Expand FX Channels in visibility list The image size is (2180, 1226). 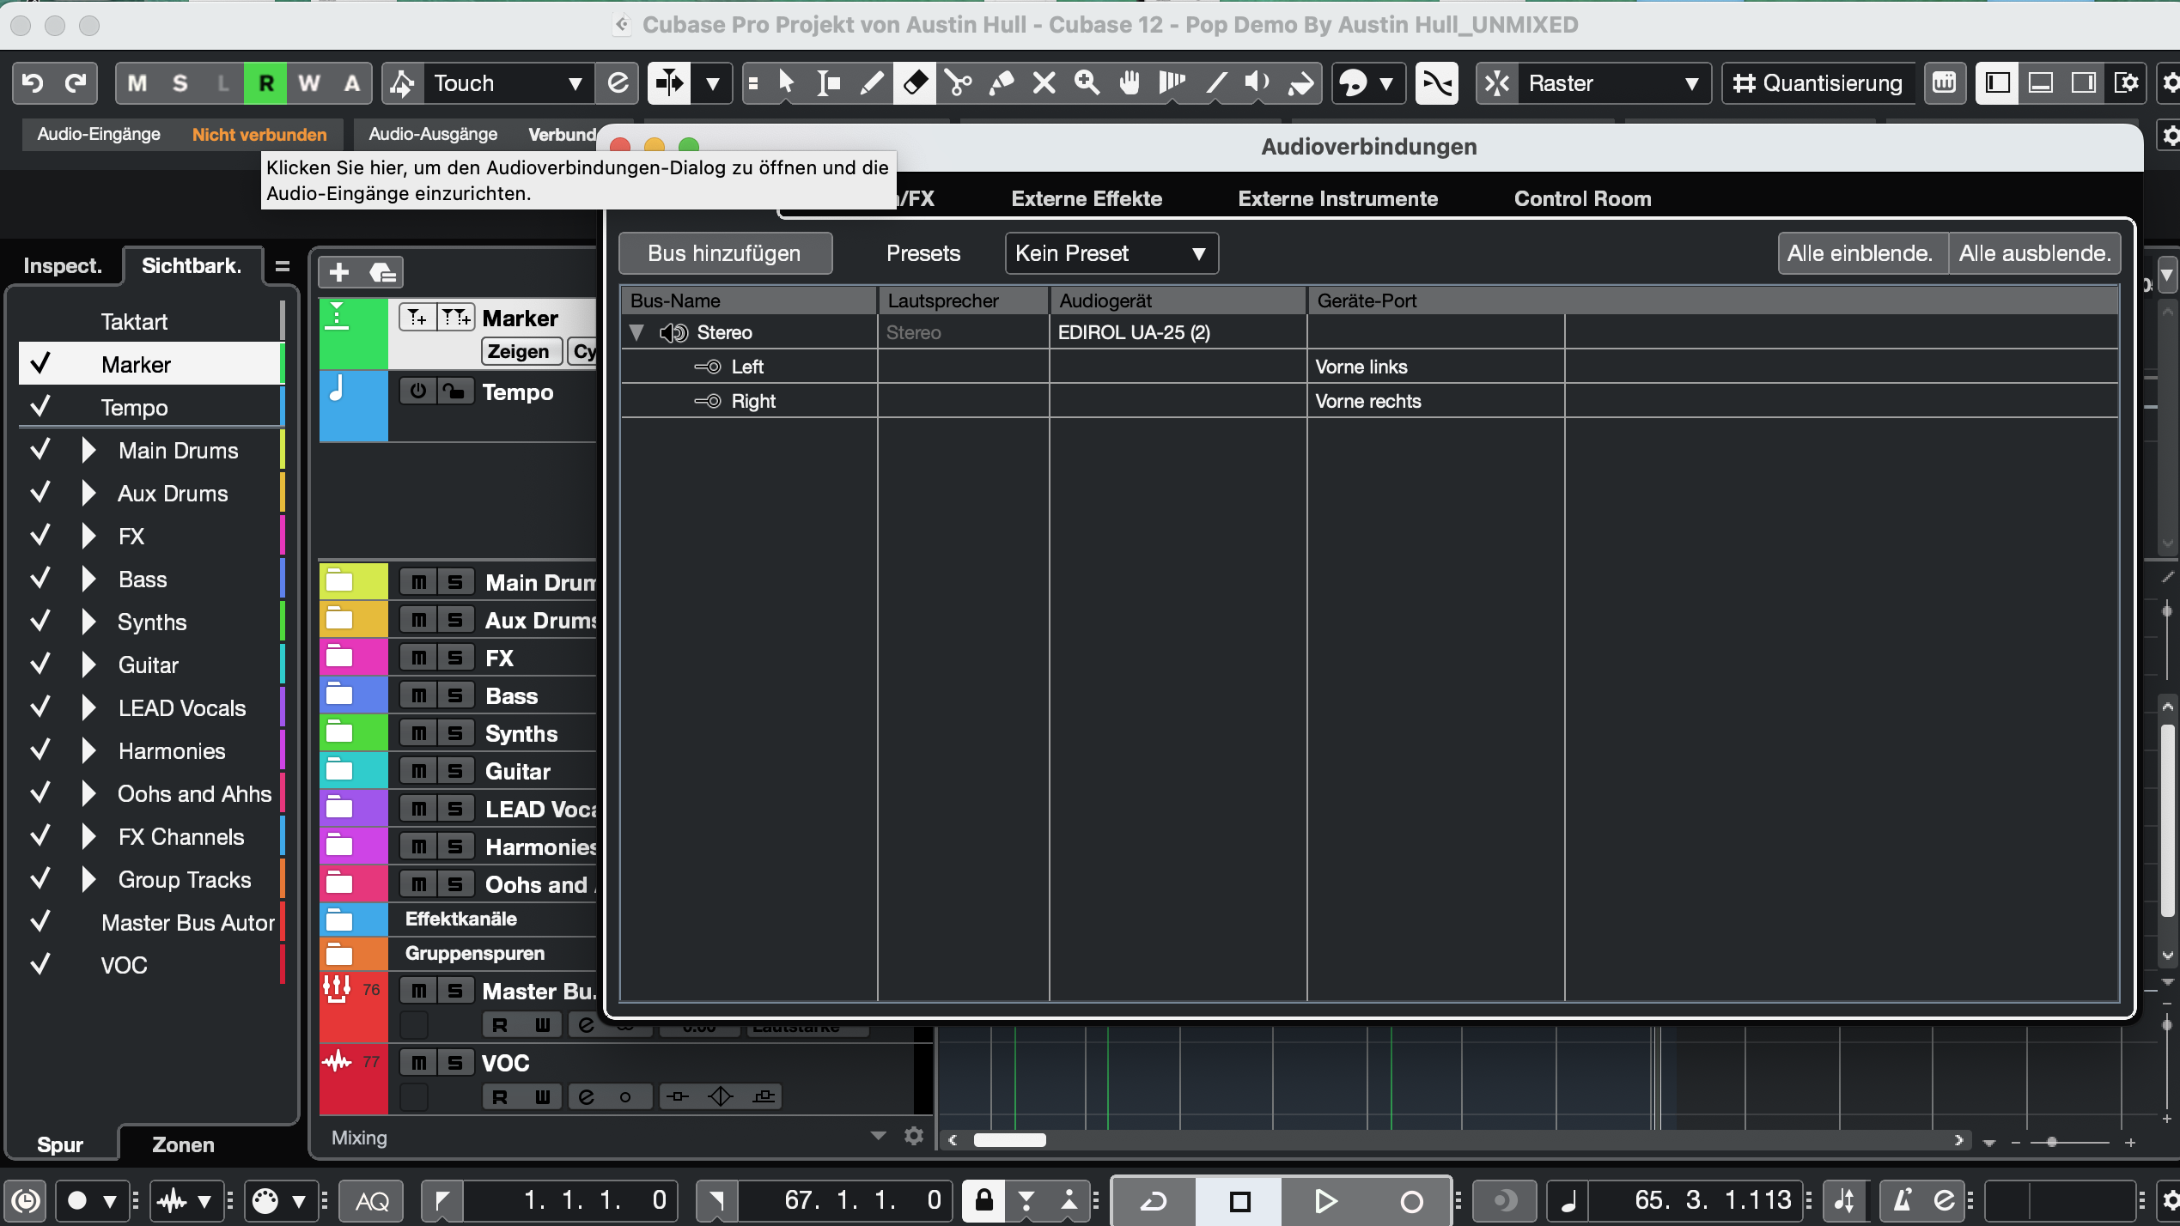click(x=88, y=836)
